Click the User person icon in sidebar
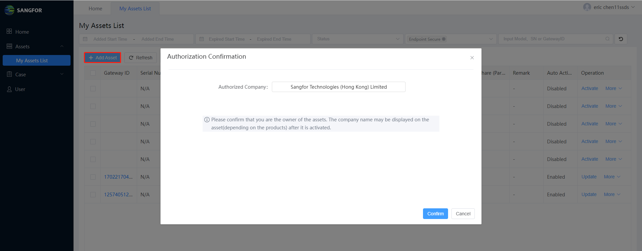The width and height of the screenshot is (642, 251). coord(9,89)
